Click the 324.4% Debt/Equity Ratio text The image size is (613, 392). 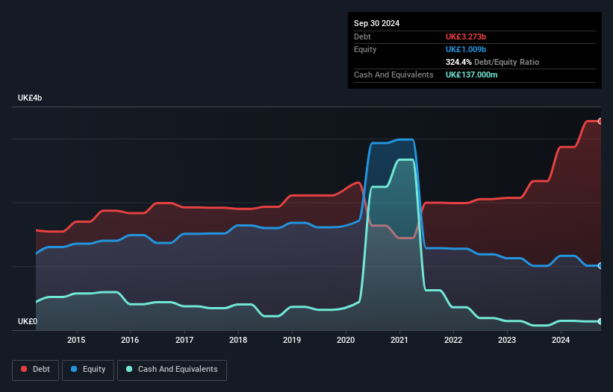click(x=492, y=62)
